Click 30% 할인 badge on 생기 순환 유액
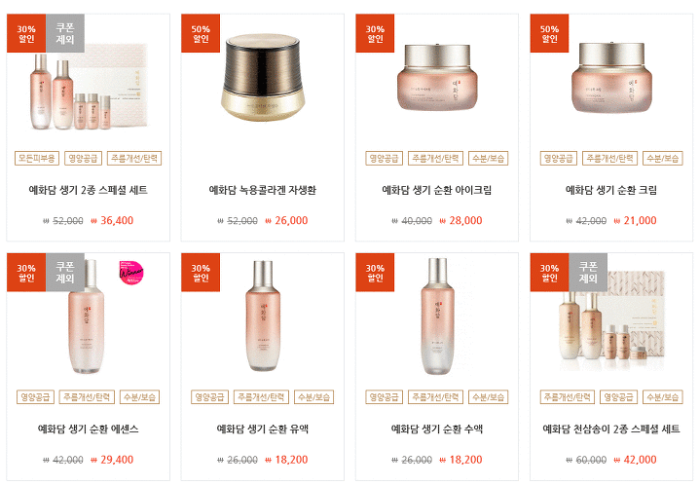The height and width of the screenshot is (485, 699). pyautogui.click(x=201, y=273)
